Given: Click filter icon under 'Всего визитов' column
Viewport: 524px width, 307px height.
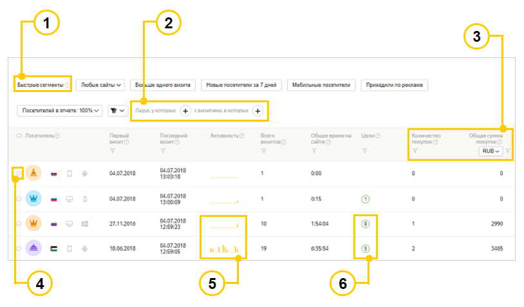Looking at the screenshot, I should click(x=263, y=151).
